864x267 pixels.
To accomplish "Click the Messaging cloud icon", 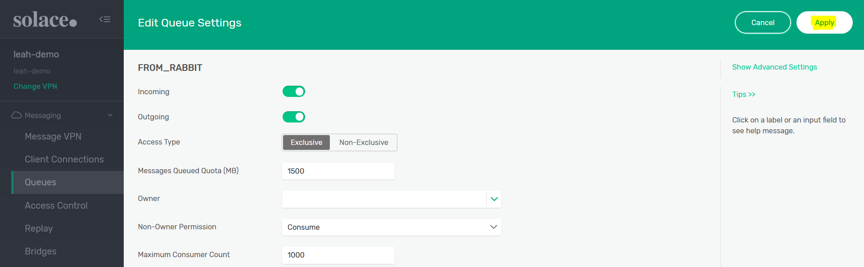I will pos(17,115).
